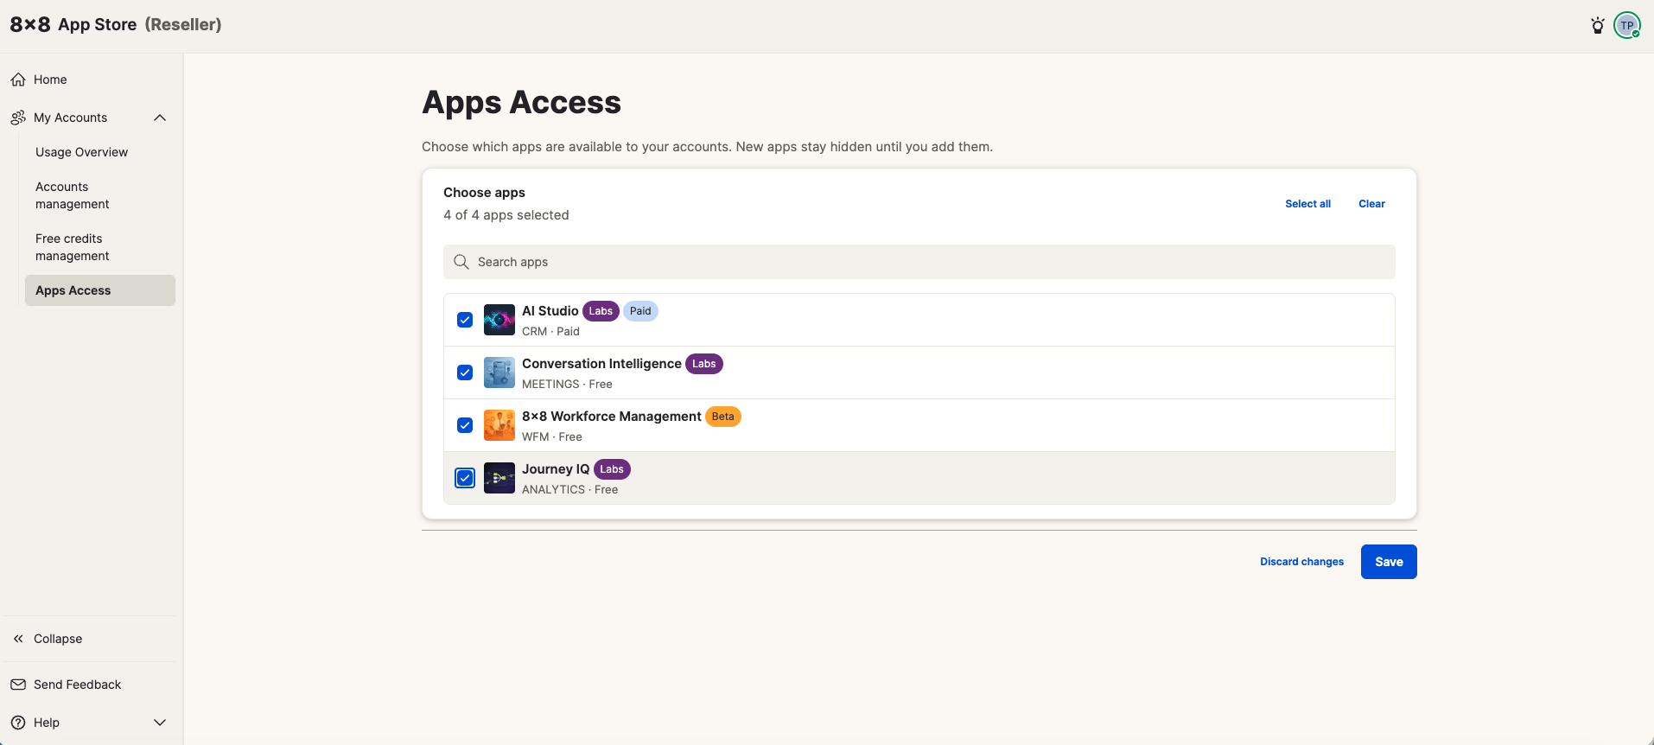1654x745 pixels.
Task: Click the Journey IQ app name
Action: tap(556, 469)
